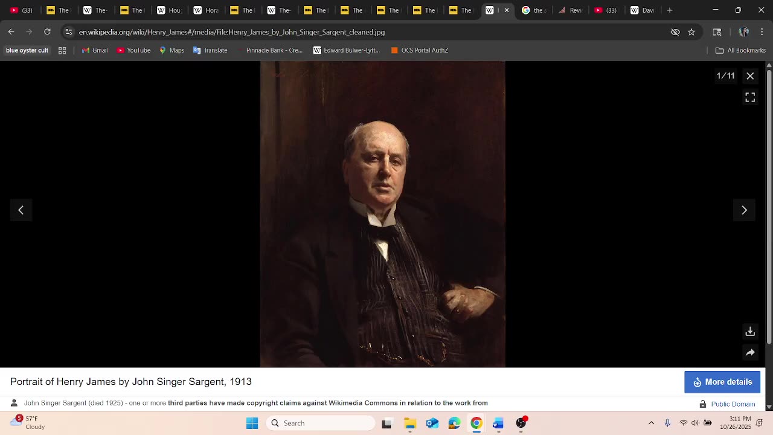The height and width of the screenshot is (435, 773).
Task: Open Outlook from the taskbar
Action: click(x=432, y=424)
